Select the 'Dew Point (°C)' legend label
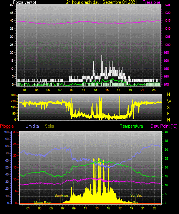The width and height of the screenshot is (179, 214). point(164,126)
